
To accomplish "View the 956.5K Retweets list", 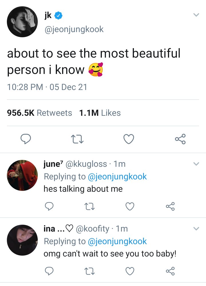I will [39, 113].
